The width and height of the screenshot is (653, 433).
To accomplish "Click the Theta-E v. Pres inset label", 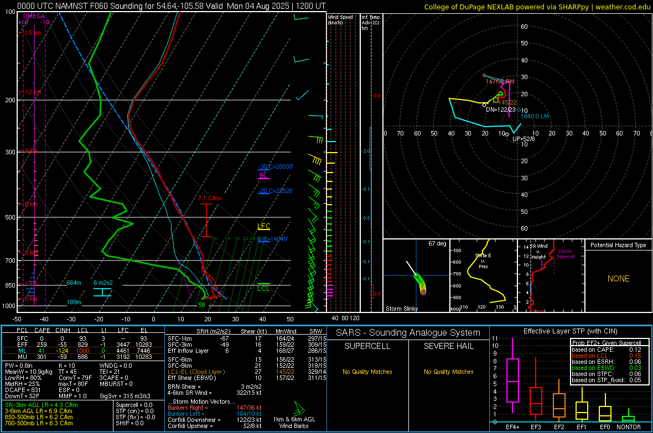I will (x=483, y=260).
